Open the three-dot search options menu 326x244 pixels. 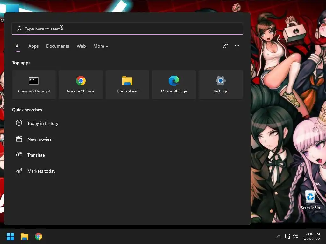(237, 45)
